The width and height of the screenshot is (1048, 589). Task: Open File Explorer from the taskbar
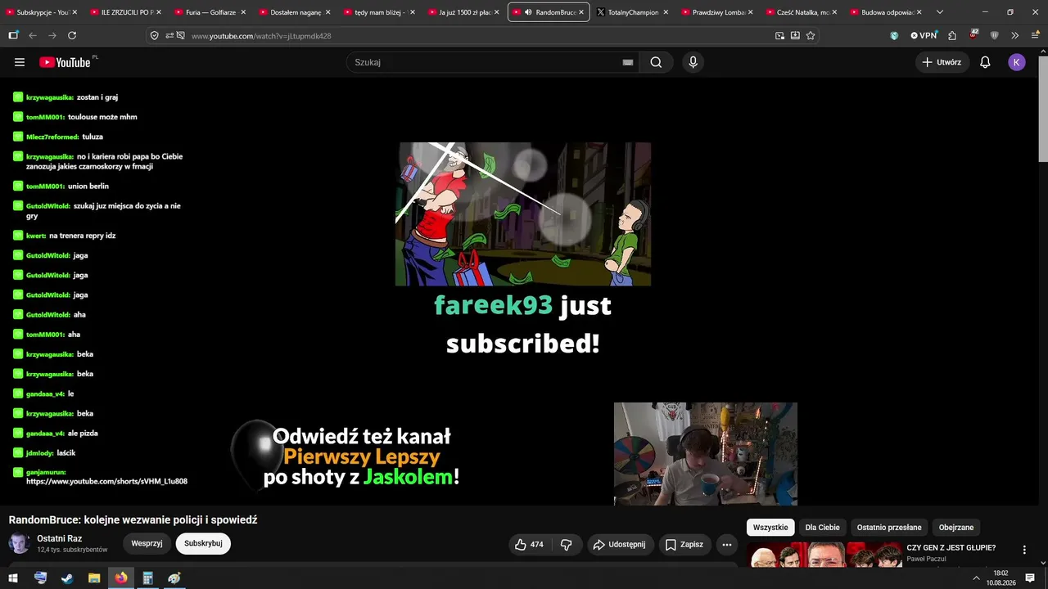(94, 578)
